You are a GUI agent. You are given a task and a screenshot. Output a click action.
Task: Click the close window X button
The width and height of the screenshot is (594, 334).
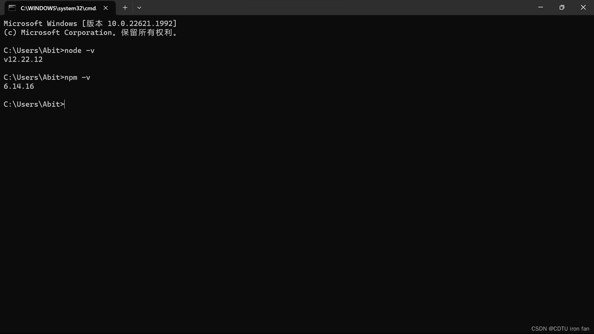[x=583, y=7]
